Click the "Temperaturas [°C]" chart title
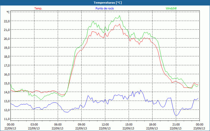This screenshot has height=131, width=210. point(108,3)
